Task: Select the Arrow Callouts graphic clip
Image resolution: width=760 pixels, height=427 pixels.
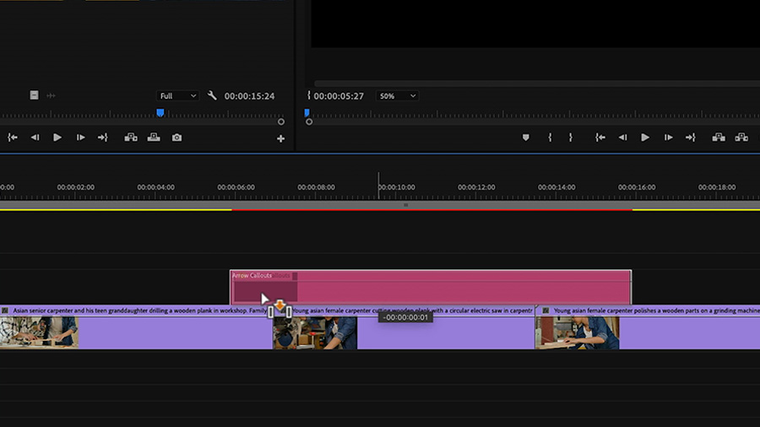Action: 431,287
